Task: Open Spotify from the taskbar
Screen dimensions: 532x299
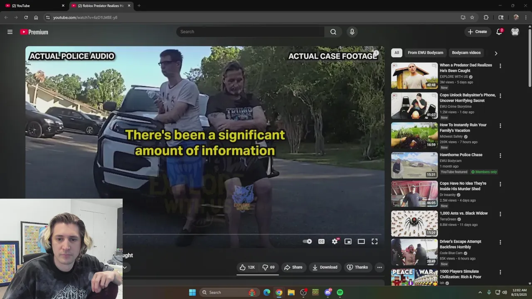Action: (340, 292)
